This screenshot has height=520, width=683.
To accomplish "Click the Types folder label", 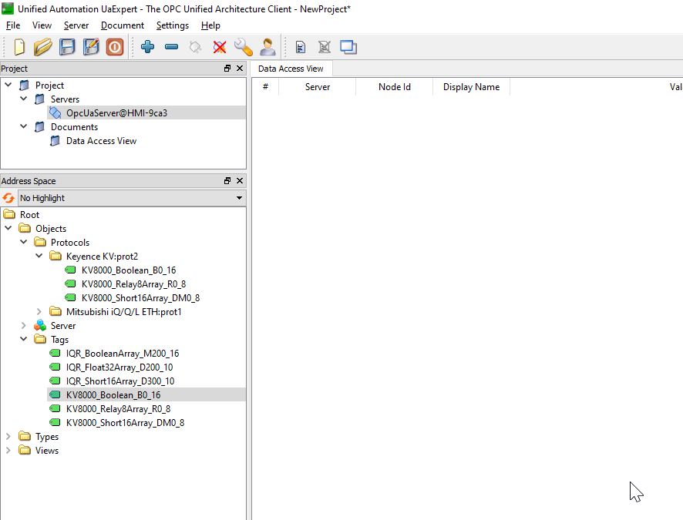I will [47, 437].
